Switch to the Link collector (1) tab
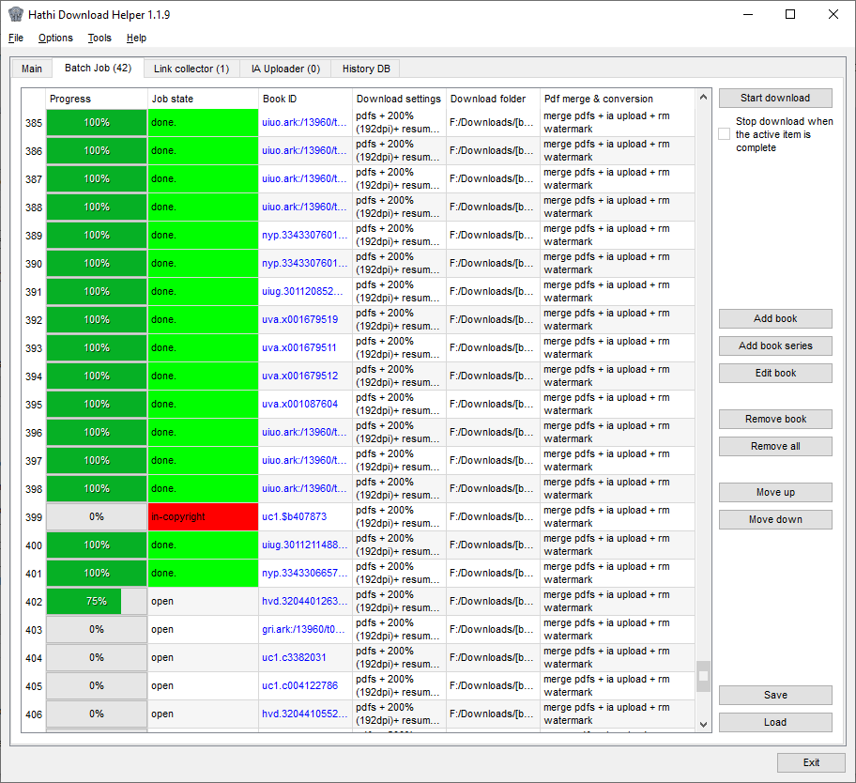 pos(191,69)
